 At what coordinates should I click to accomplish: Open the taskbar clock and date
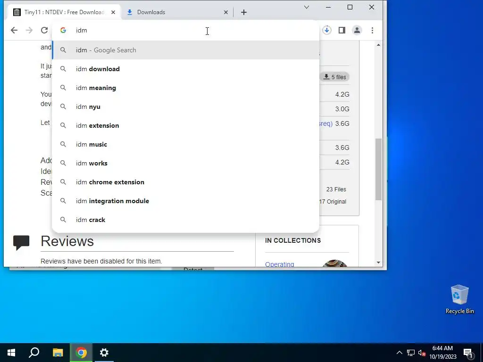coord(442,353)
